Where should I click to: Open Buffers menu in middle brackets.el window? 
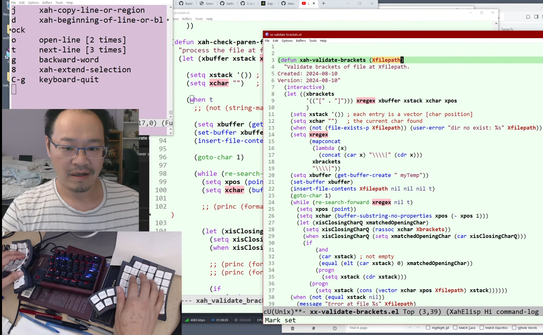pyautogui.click(x=187, y=19)
